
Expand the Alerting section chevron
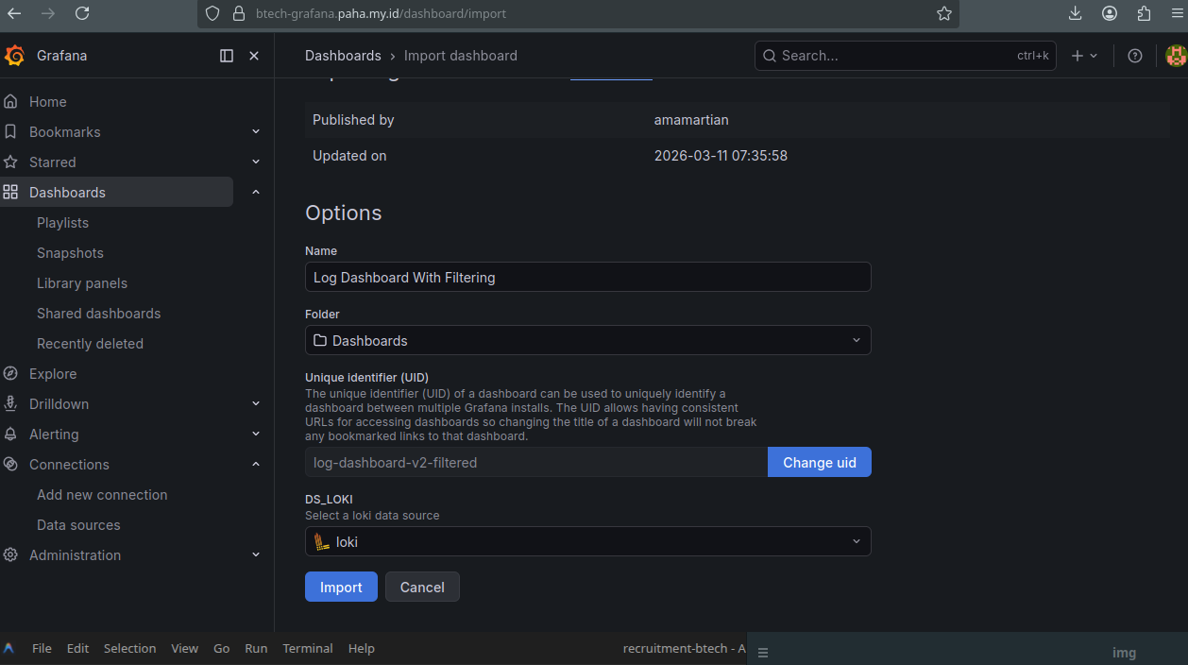(x=256, y=434)
